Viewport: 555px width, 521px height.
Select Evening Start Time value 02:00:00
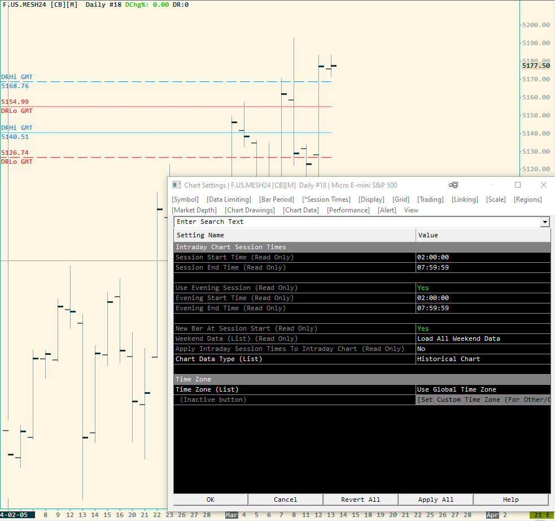pyautogui.click(x=483, y=298)
